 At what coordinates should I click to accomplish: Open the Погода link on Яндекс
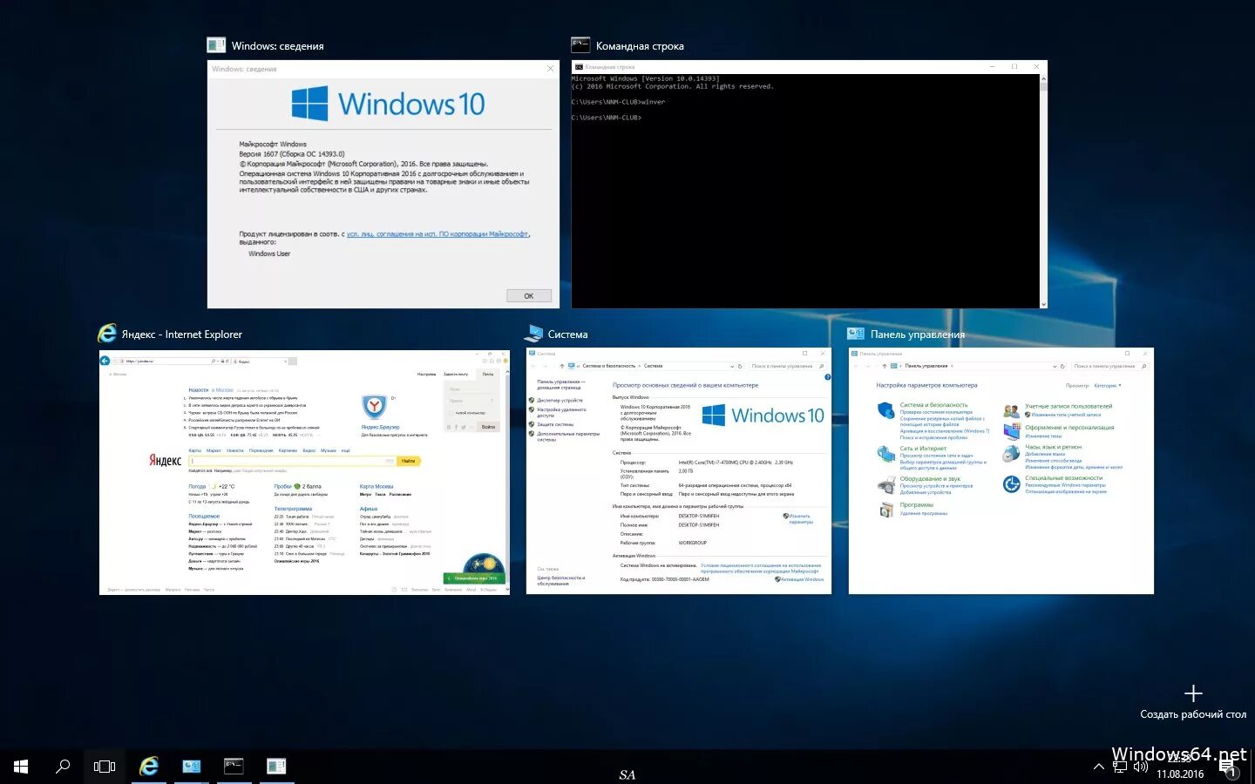[x=197, y=486]
